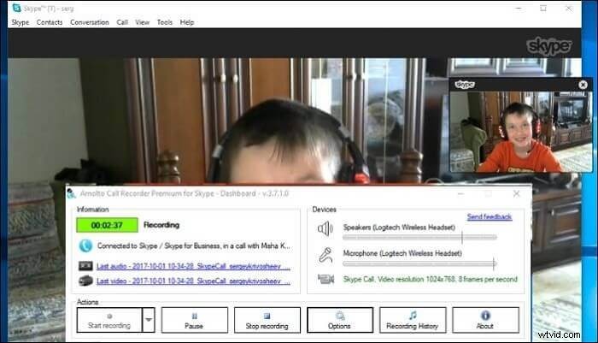Adjust the Microphone level slider
This screenshot has width=598, height=343.
click(419, 263)
